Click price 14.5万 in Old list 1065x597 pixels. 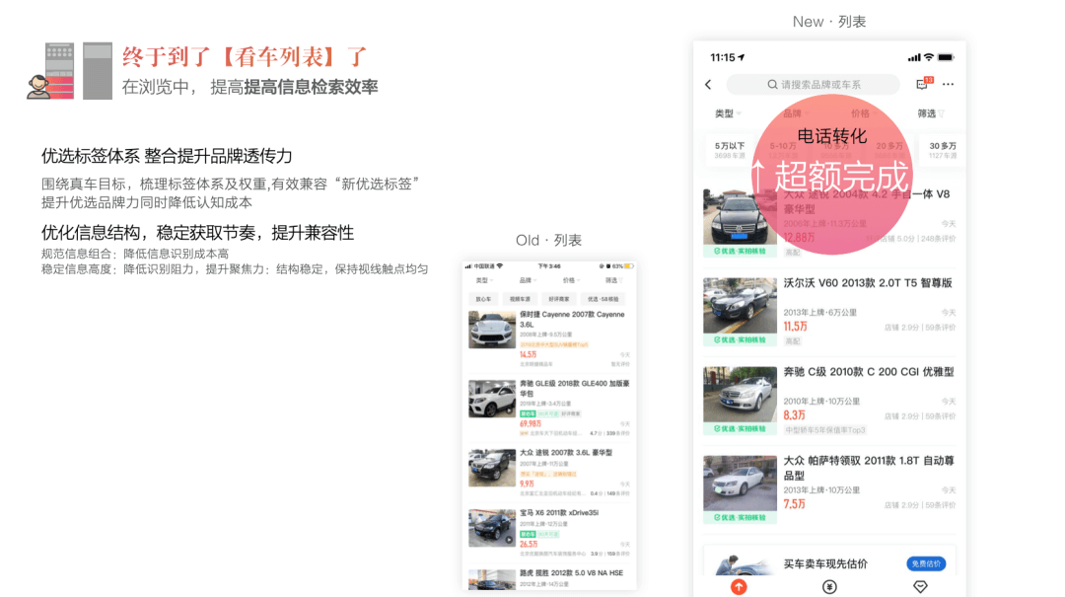[x=528, y=354]
